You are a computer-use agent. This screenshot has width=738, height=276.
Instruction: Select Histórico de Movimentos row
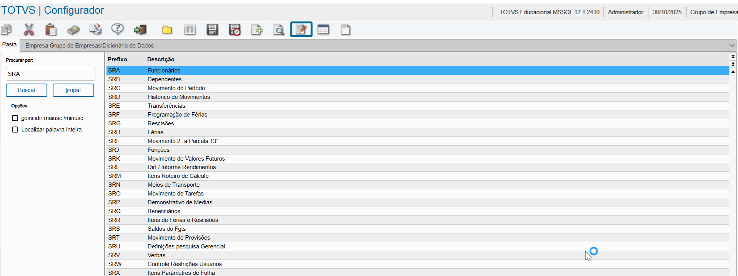[417, 97]
